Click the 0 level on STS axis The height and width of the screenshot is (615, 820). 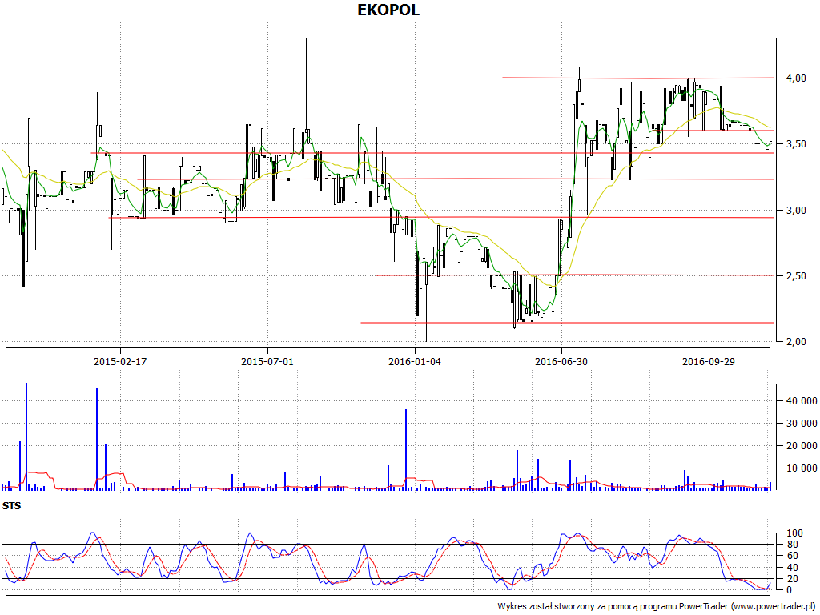[789, 590]
